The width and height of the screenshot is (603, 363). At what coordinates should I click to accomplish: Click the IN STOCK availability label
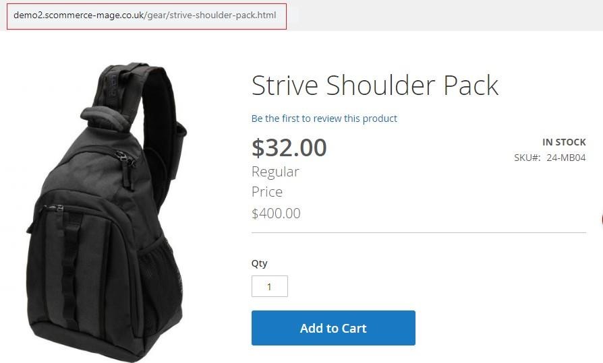pos(564,142)
